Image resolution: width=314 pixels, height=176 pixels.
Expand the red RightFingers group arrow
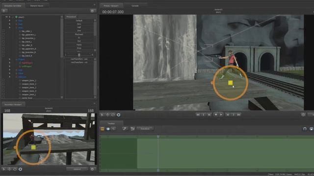tap(10, 63)
